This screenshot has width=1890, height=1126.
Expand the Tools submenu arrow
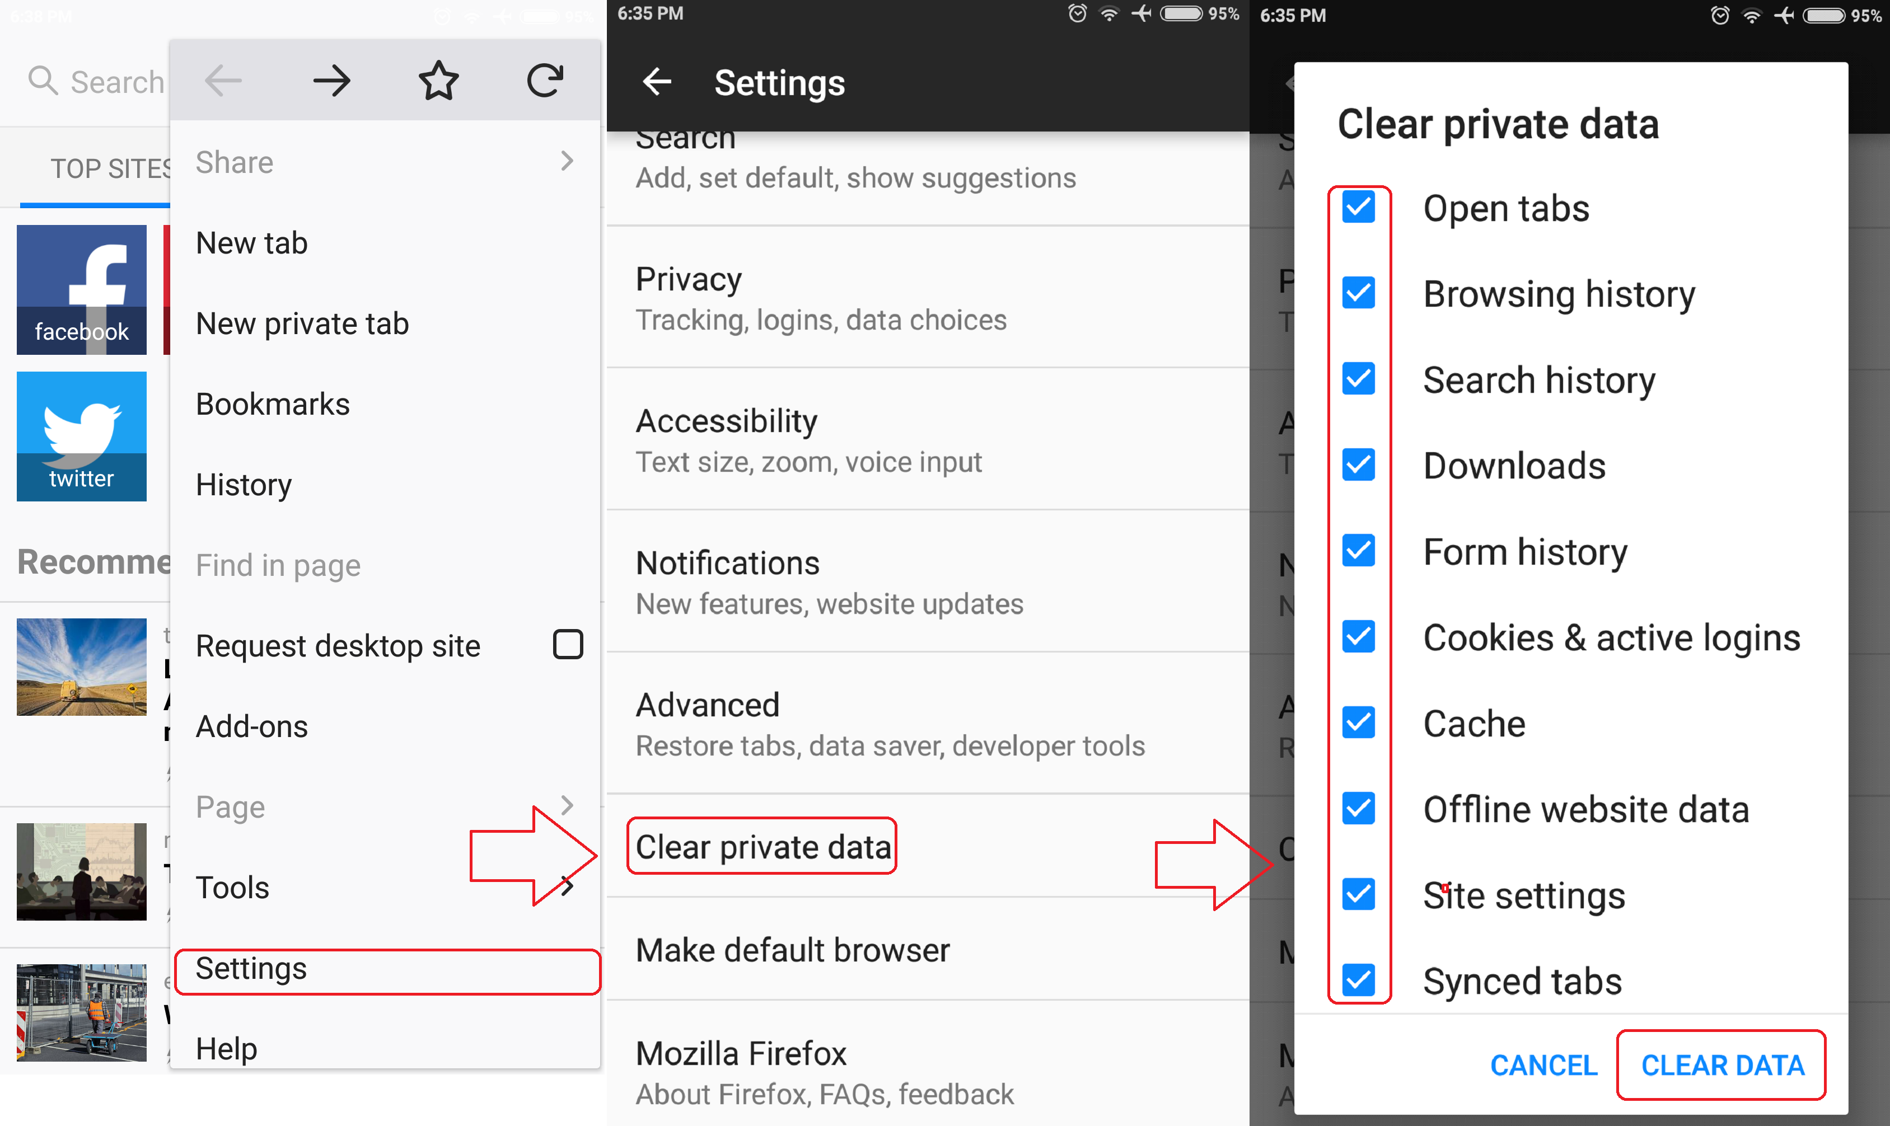click(570, 885)
